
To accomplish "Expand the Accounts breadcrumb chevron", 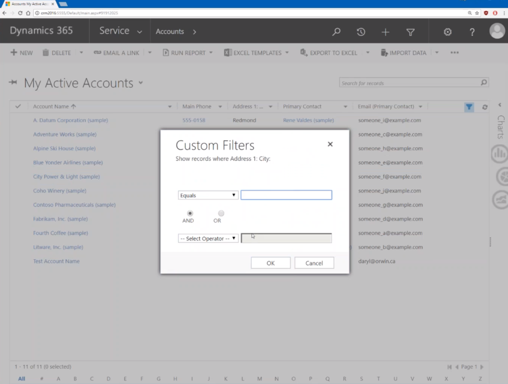I will tap(195, 32).
